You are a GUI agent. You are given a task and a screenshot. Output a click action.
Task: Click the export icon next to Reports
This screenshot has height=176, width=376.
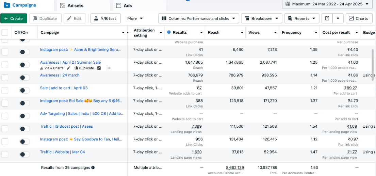tap(327, 18)
